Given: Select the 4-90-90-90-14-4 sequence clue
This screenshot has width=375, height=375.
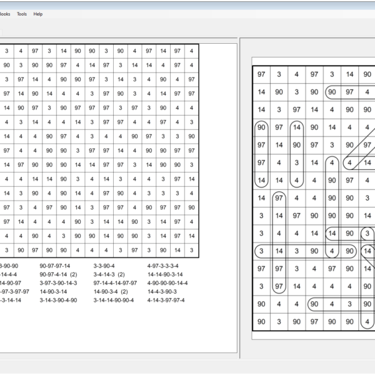Looking at the screenshot, I should click(167, 283).
